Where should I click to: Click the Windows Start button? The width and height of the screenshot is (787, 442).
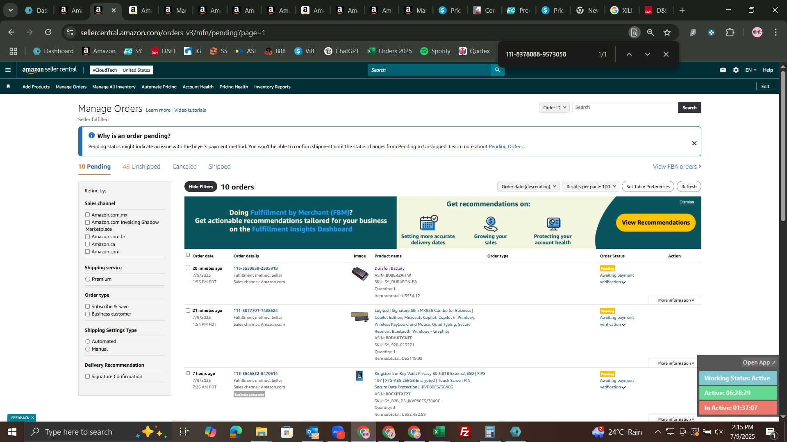[12, 432]
